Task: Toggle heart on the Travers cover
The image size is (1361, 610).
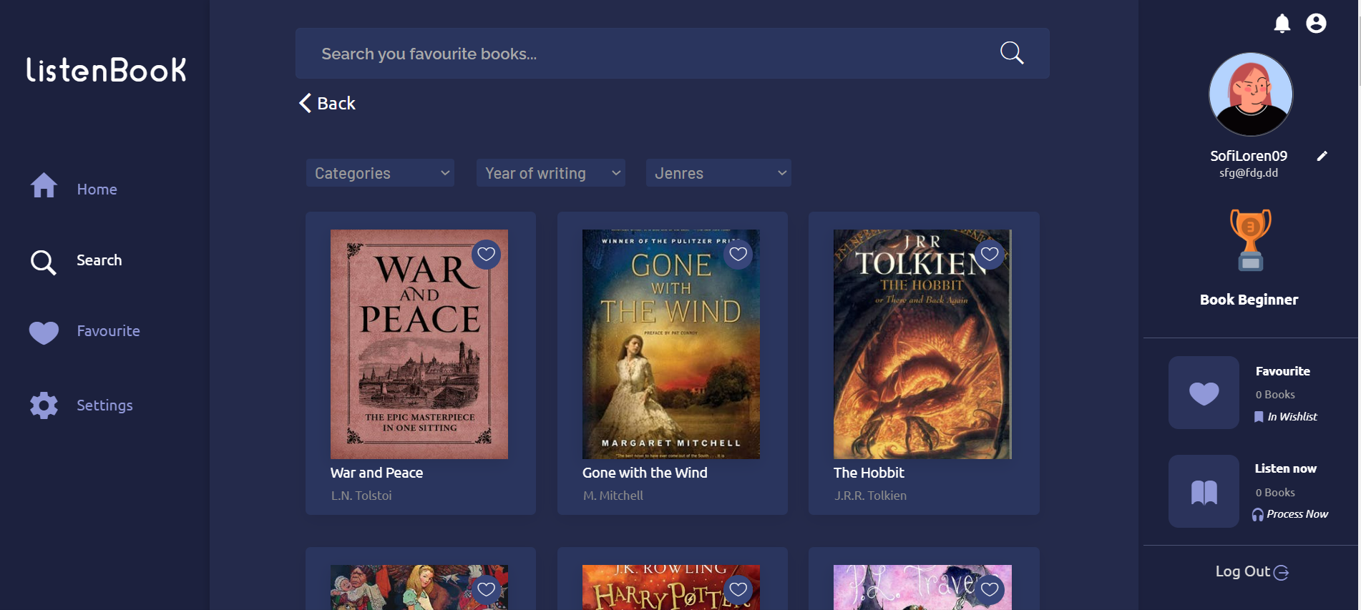Action: tap(990, 589)
